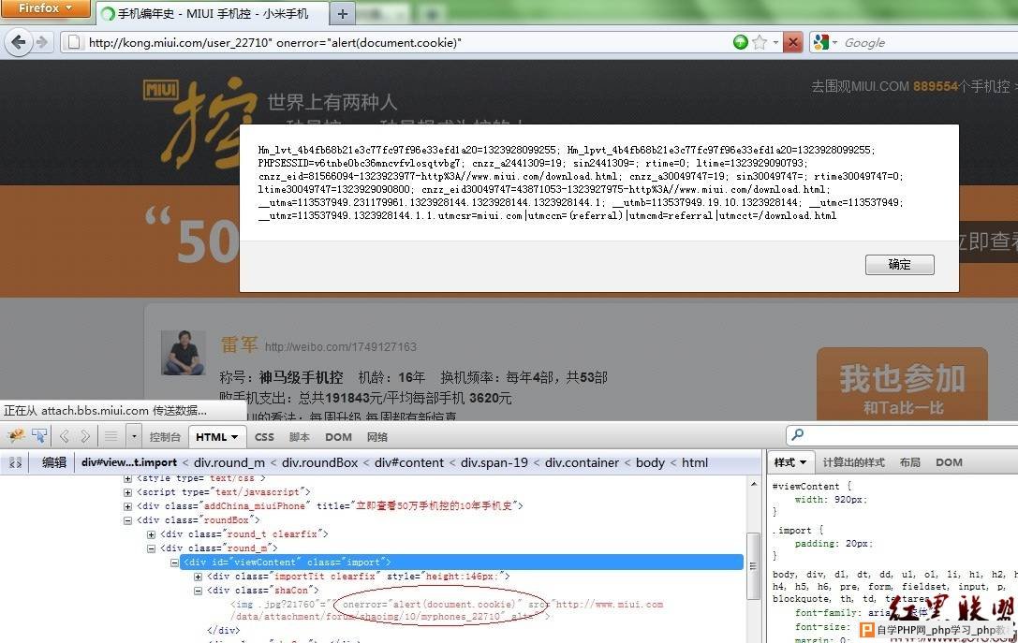Go back with the browser back arrow

[x=18, y=42]
